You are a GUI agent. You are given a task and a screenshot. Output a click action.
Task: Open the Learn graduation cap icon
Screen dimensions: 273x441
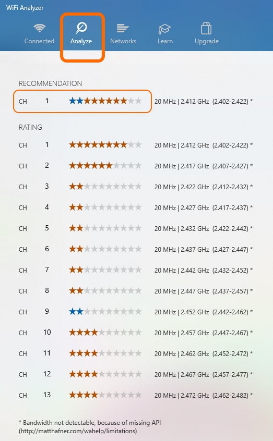[x=164, y=28]
